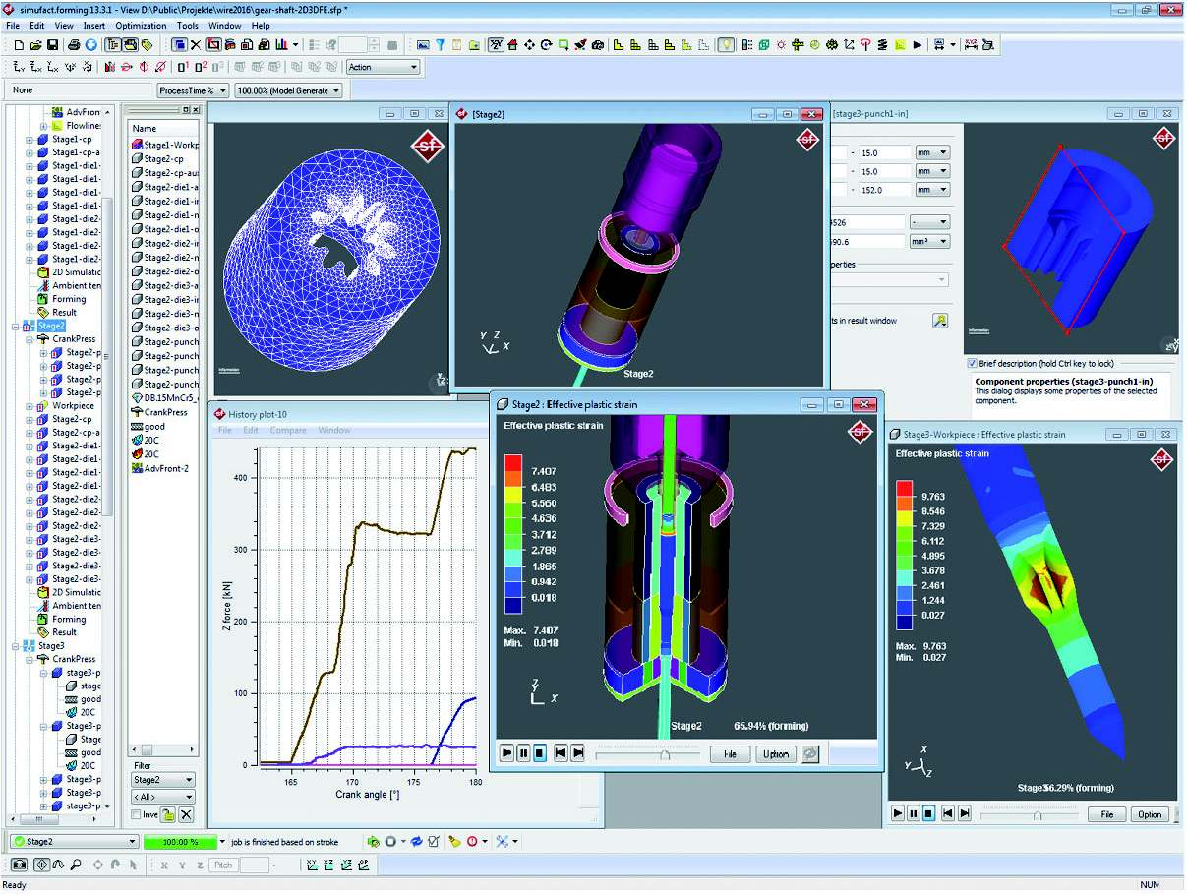Click the File button in Stage2 strain window

pyautogui.click(x=730, y=753)
